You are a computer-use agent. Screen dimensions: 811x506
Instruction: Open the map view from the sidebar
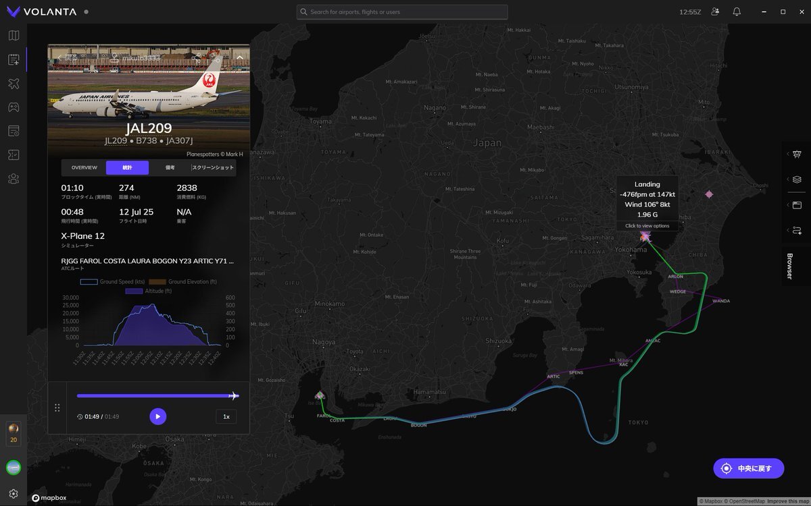click(14, 36)
